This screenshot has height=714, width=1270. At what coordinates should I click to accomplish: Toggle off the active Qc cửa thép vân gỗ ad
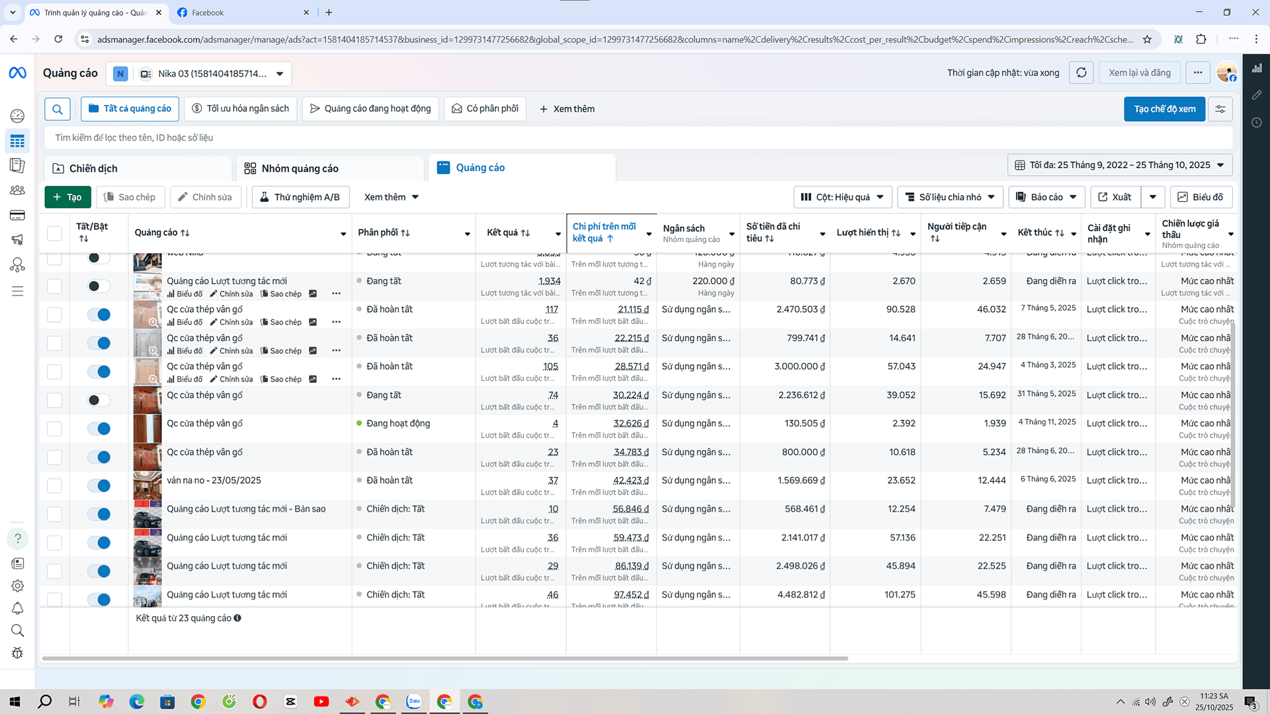pyautogui.click(x=99, y=428)
